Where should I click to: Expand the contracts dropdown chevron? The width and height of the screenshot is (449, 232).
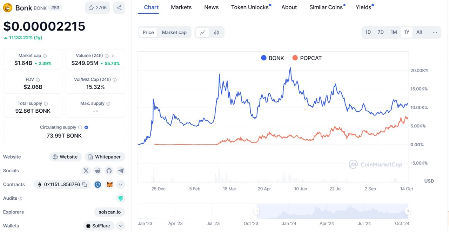click(x=121, y=184)
